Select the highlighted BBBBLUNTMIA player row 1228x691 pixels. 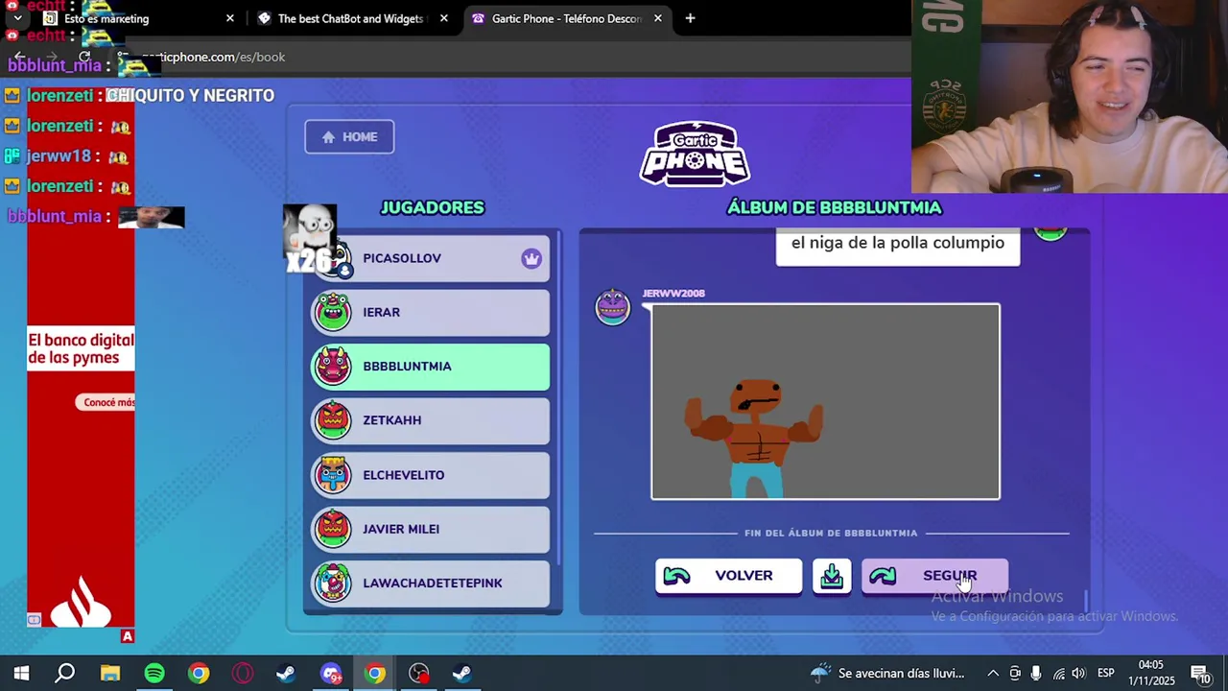click(x=431, y=367)
